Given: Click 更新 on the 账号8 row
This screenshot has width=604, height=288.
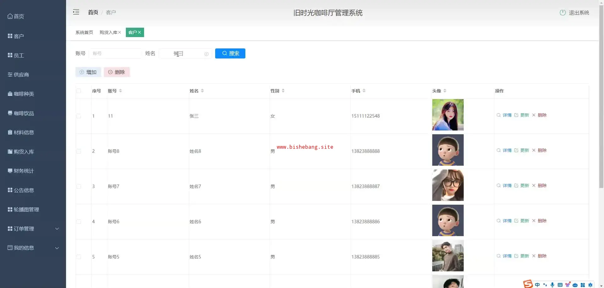Looking at the screenshot, I should tap(522, 150).
